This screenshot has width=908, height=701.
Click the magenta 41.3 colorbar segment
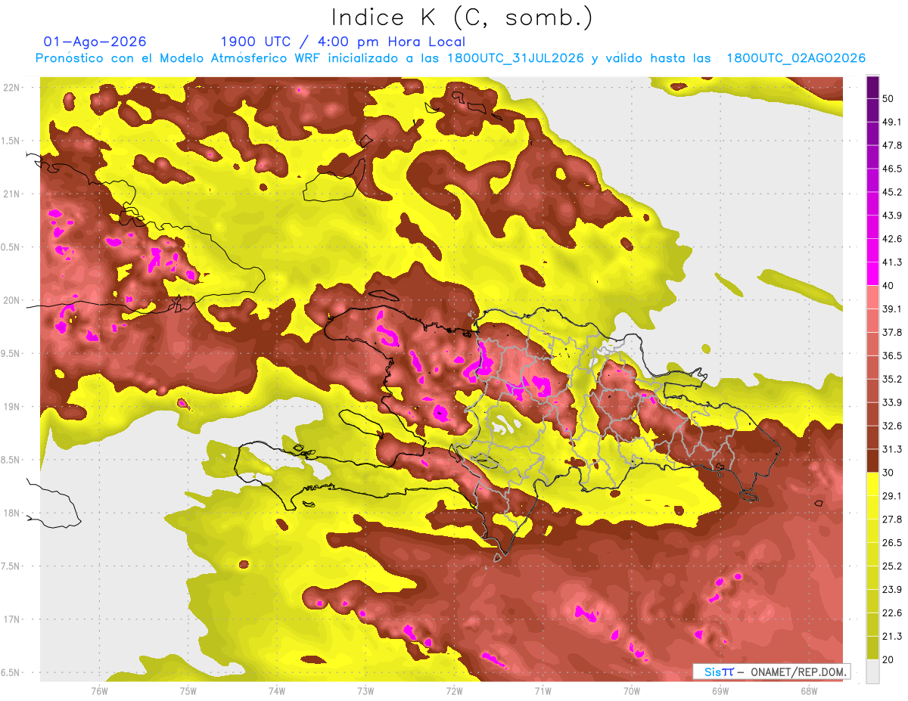pyautogui.click(x=873, y=274)
